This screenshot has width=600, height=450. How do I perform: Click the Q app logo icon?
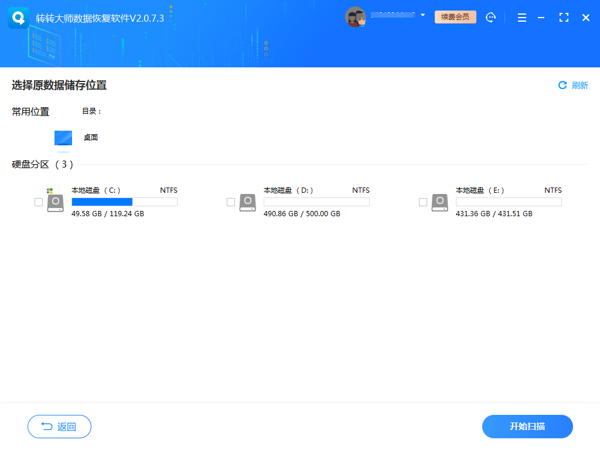(x=18, y=17)
